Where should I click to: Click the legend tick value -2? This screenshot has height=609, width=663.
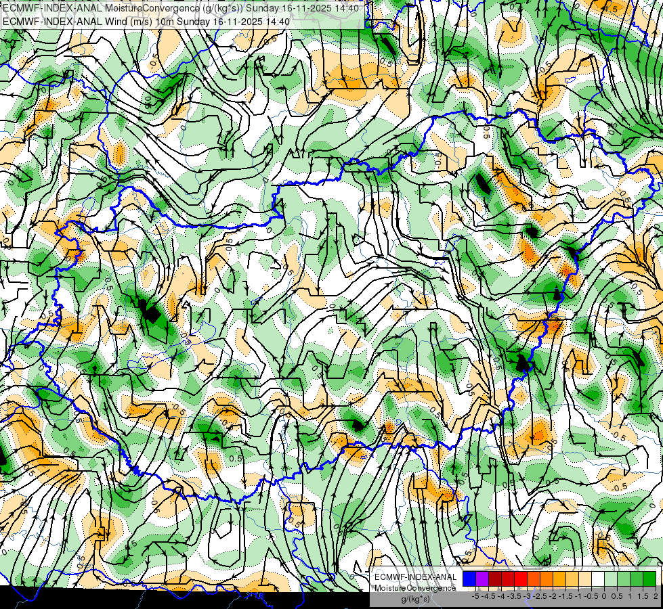coord(553,596)
